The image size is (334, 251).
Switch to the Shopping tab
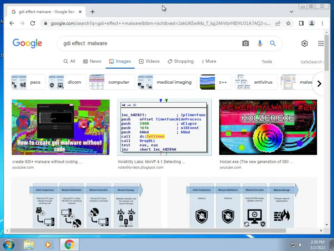(x=181, y=61)
